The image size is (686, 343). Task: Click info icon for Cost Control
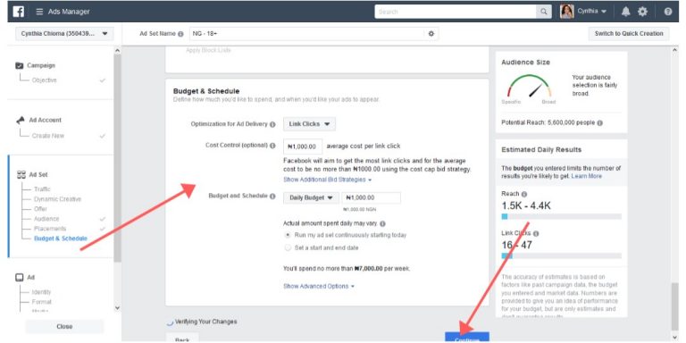pos(272,146)
